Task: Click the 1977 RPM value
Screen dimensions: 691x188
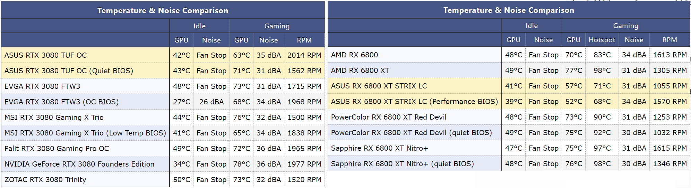Action: [x=304, y=164]
